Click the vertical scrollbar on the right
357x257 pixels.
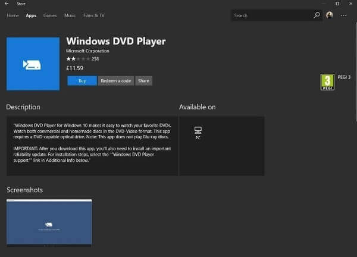356,73
